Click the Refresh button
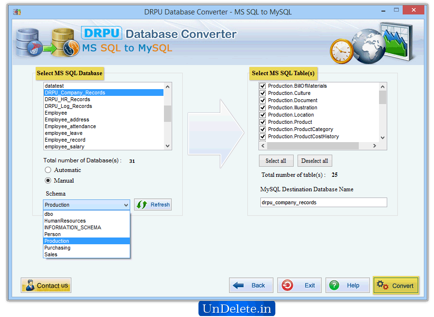 point(153,205)
